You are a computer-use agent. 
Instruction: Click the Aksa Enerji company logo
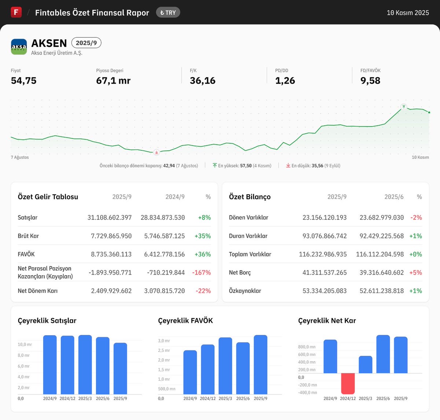(19, 47)
